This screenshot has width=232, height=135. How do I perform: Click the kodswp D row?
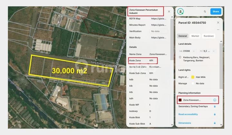click(x=148, y=111)
